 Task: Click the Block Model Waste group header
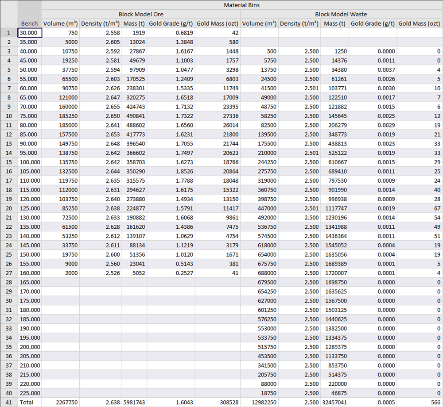pos(341,14)
